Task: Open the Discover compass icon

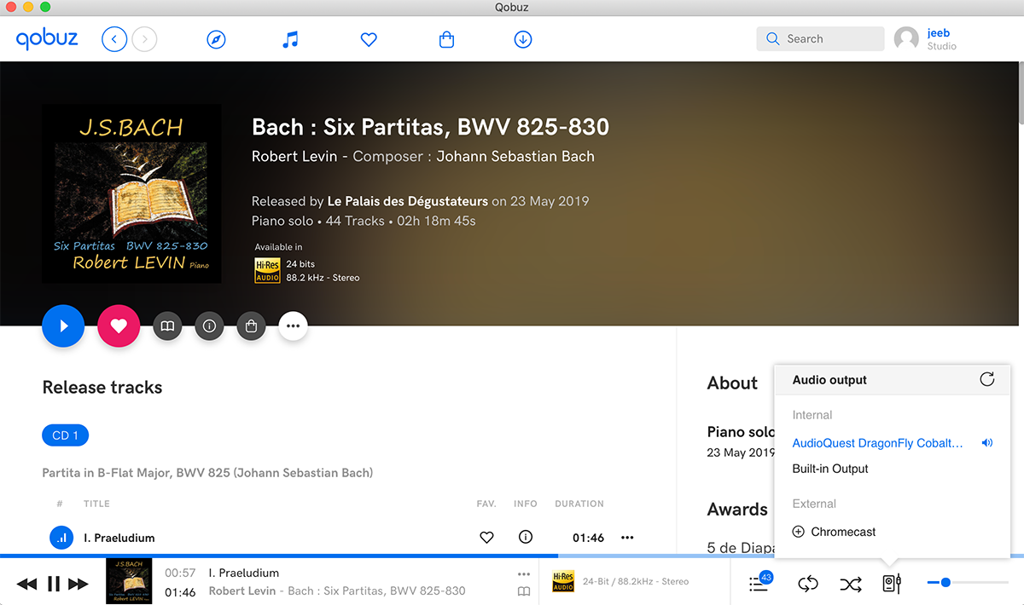Action: pos(217,39)
